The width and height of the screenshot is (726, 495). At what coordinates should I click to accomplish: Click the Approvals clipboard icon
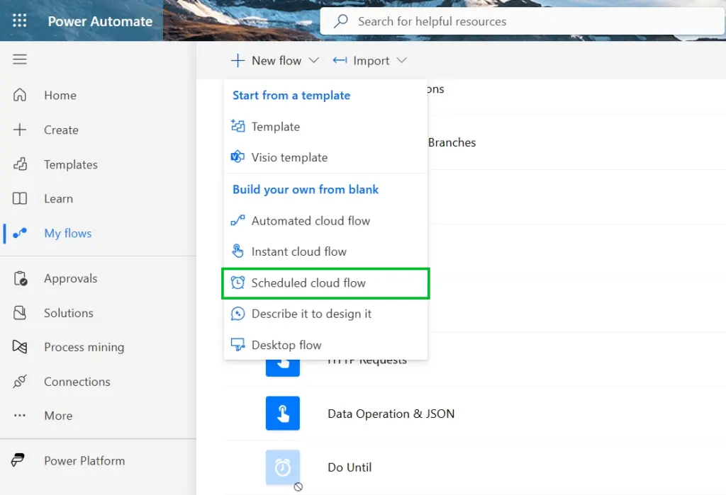pos(20,278)
